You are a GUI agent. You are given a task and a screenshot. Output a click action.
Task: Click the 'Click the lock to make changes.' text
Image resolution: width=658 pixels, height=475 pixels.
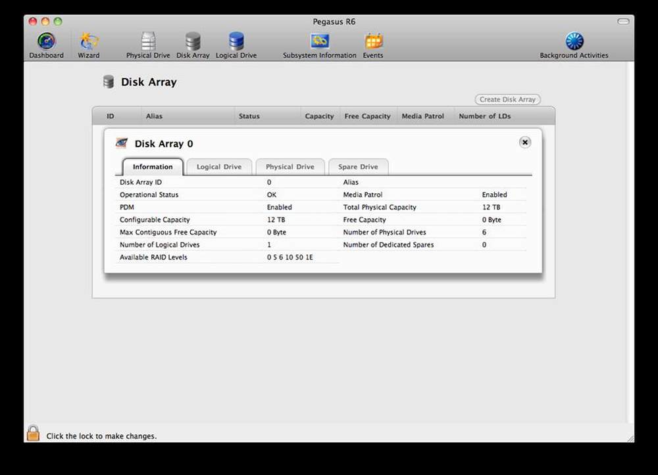pos(101,436)
